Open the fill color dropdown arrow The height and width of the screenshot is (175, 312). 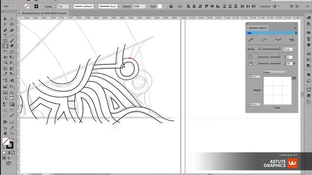(31, 6)
